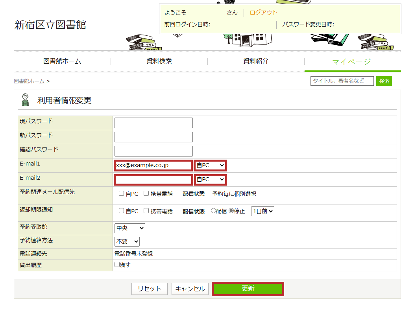Click the green 検索 button
Viewport: 414px width, 313px height.
click(x=384, y=81)
